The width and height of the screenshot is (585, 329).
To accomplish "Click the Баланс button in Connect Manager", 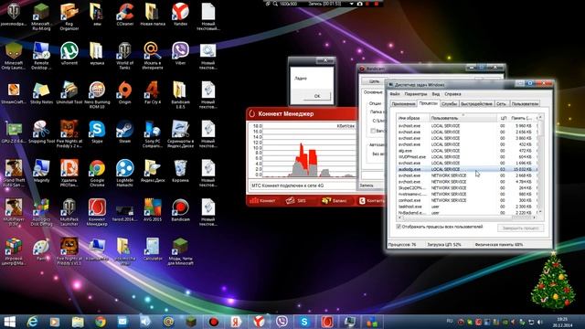I will (x=335, y=201).
